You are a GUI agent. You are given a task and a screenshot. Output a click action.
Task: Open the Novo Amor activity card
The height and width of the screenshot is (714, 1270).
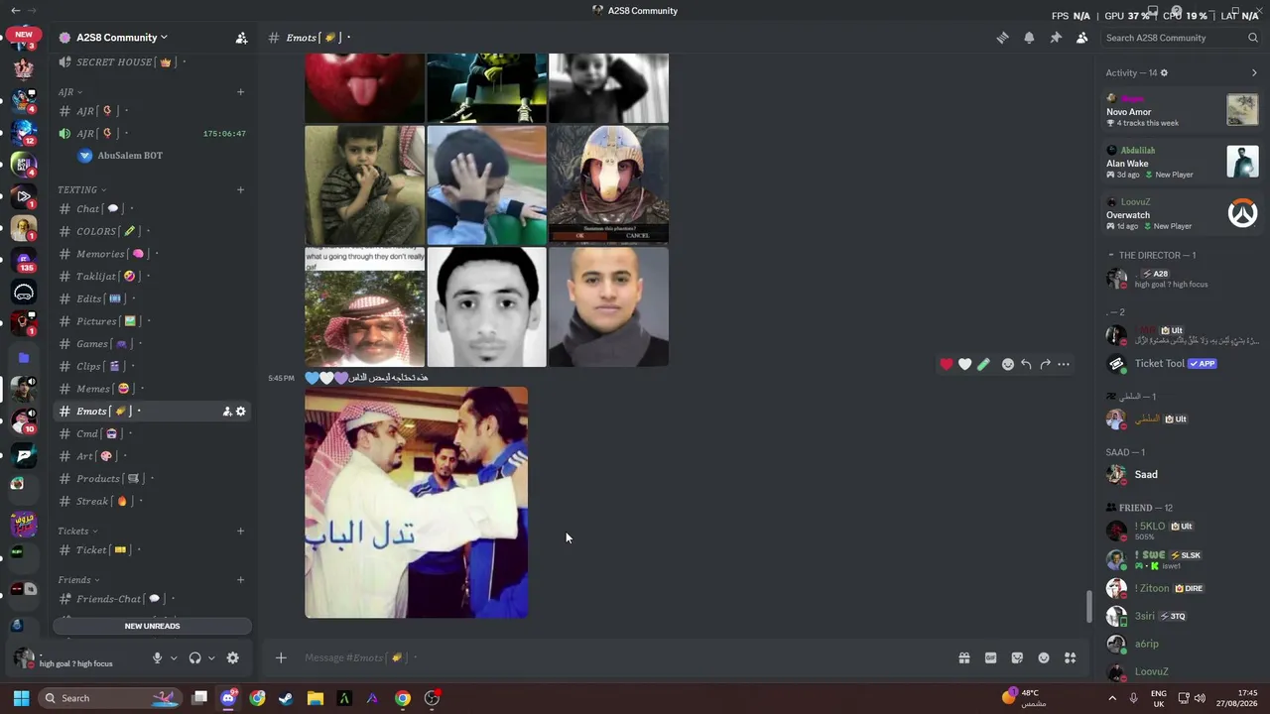1182,111
